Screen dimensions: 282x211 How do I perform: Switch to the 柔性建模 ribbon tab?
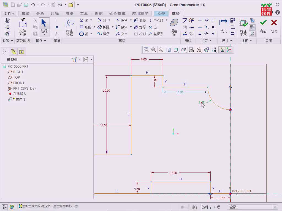(117, 13)
